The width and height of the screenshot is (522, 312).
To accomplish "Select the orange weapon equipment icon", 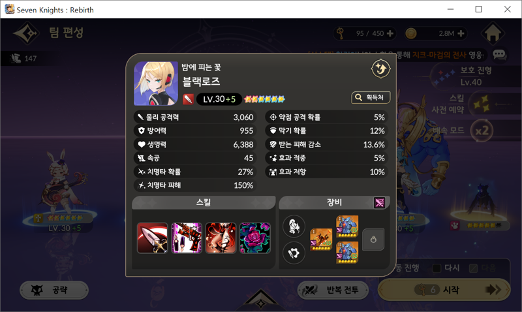I will pos(321,240).
